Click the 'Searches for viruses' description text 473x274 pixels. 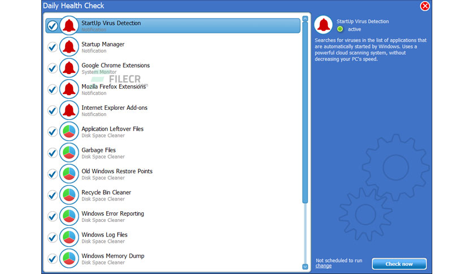click(371, 49)
